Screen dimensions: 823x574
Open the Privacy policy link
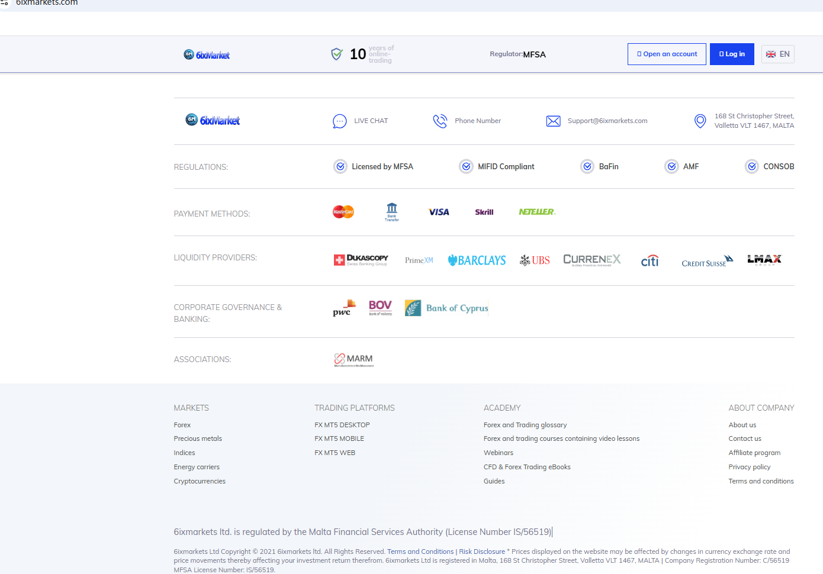tap(750, 467)
